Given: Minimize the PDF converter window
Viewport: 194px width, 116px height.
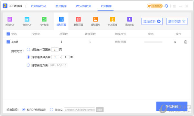Looking at the screenshot, I should (x=180, y=6).
